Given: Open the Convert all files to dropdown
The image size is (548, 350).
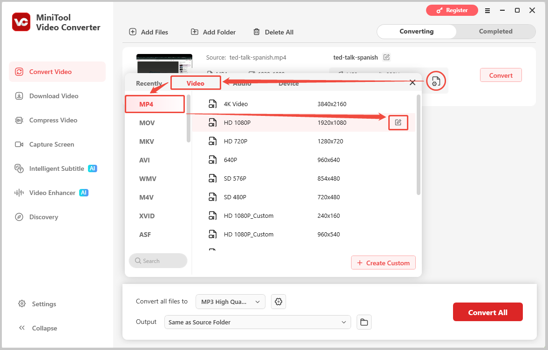Looking at the screenshot, I should point(230,302).
